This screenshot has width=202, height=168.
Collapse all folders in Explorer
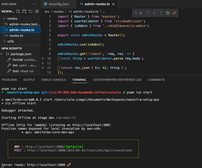[37, 11]
